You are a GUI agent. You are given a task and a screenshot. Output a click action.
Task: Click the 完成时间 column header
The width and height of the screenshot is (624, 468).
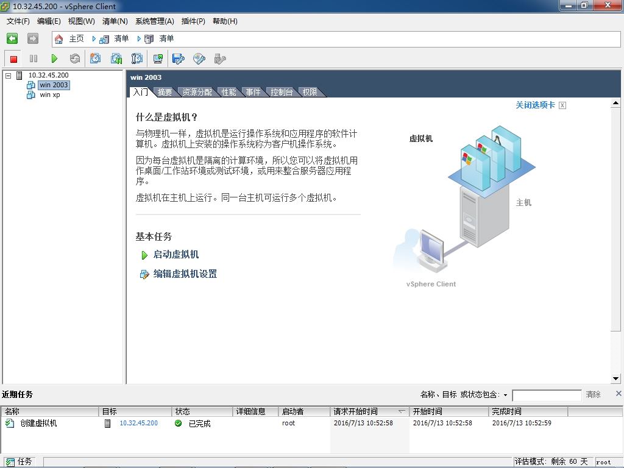tap(528, 411)
